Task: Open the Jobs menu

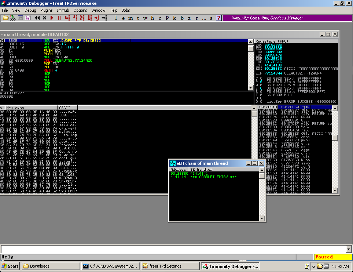Action: (126, 10)
